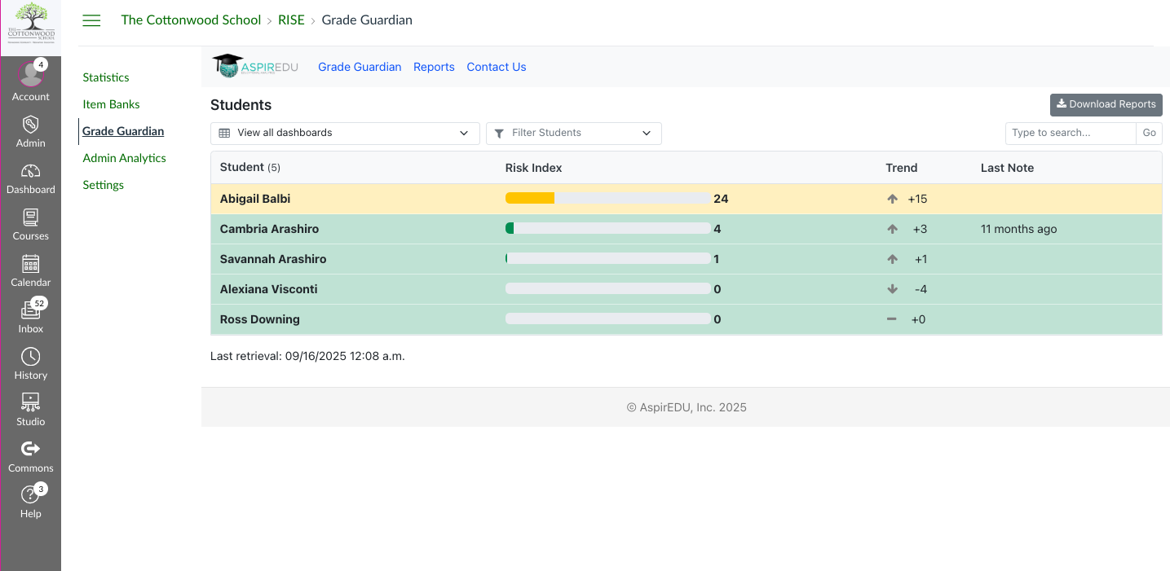This screenshot has width=1170, height=571.
Task: Open Abigail Balbi's student record
Action: point(255,199)
